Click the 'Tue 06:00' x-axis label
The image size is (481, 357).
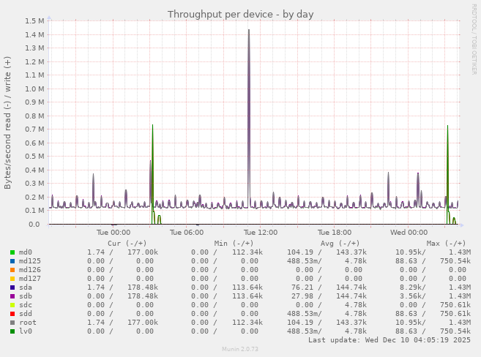click(187, 233)
